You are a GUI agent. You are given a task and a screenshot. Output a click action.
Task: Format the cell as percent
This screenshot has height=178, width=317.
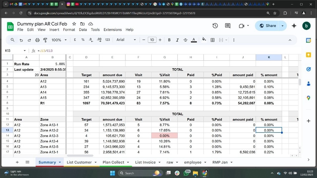(83, 40)
